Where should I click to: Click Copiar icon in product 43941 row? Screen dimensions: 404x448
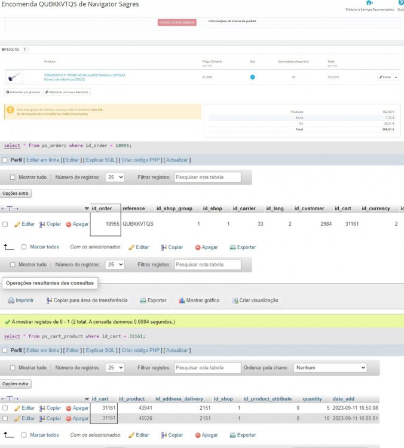[x=42, y=409]
